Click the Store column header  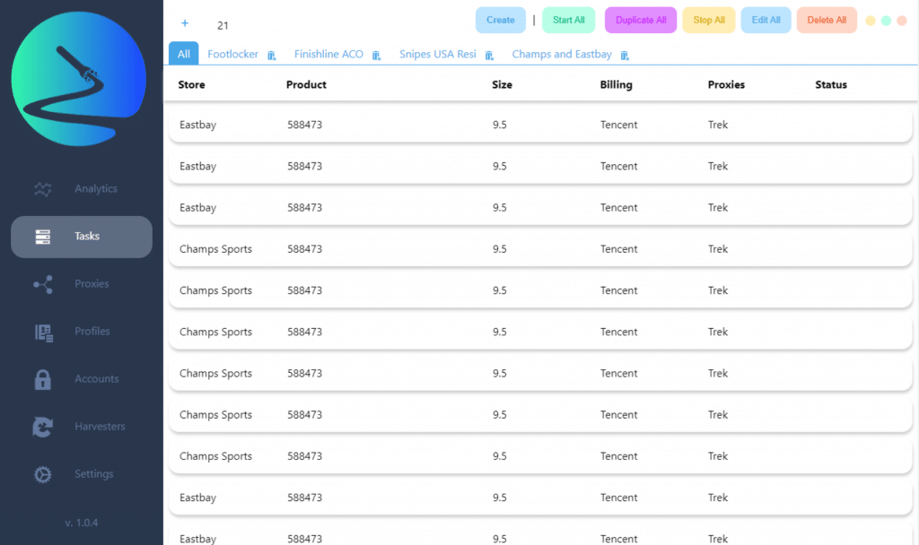pyautogui.click(x=192, y=85)
